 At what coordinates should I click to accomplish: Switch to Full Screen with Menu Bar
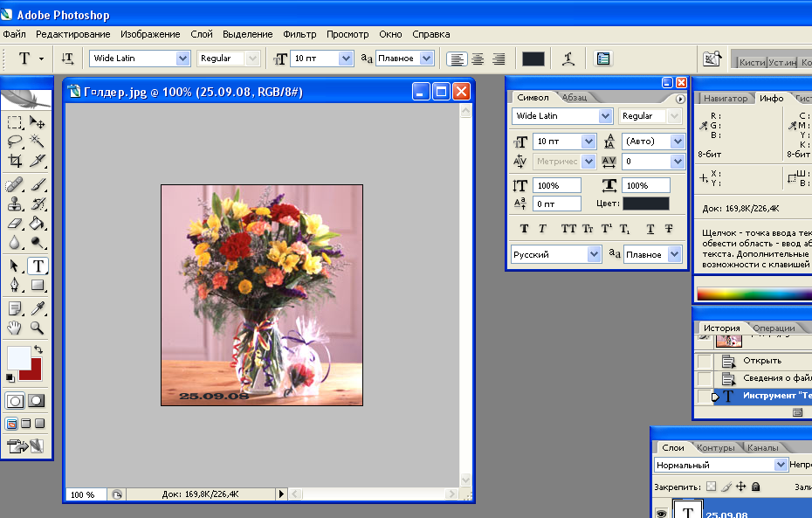tap(26, 424)
